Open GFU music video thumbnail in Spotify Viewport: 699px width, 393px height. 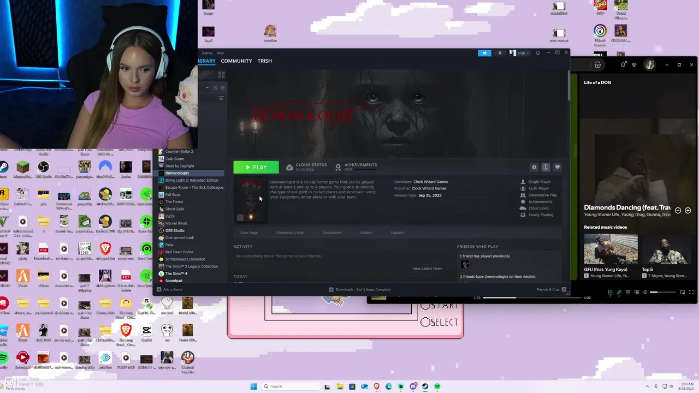pyautogui.click(x=611, y=249)
